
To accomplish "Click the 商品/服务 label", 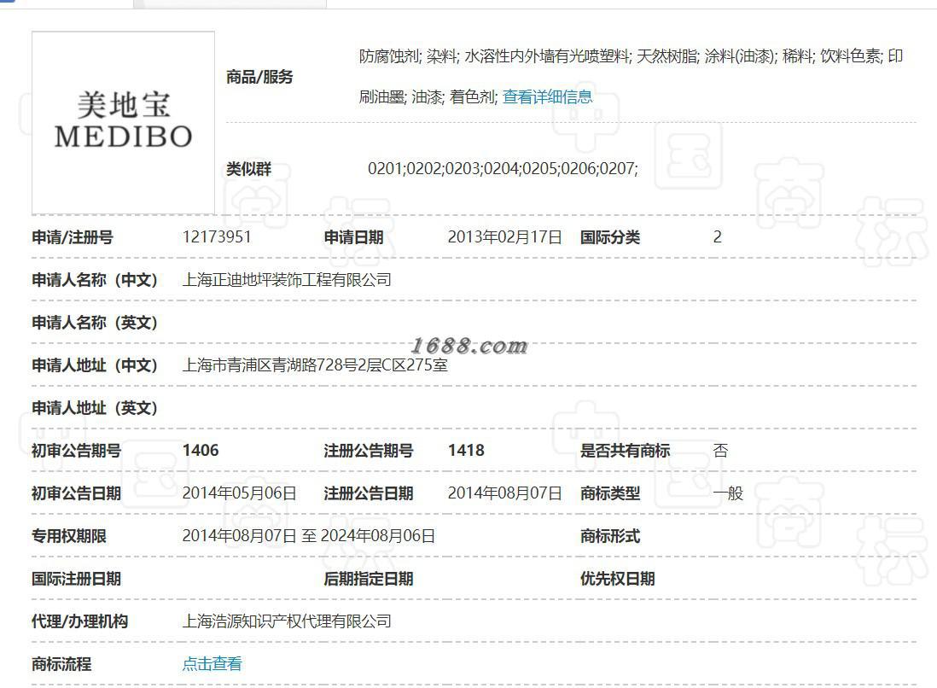I will tap(259, 77).
